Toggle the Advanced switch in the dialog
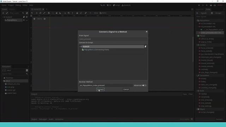Image resolution: width=226 pixels, height=127 pixels. pos(144,85)
